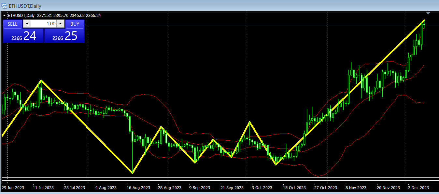Click the 27 Oct 2023 date label

(326, 188)
